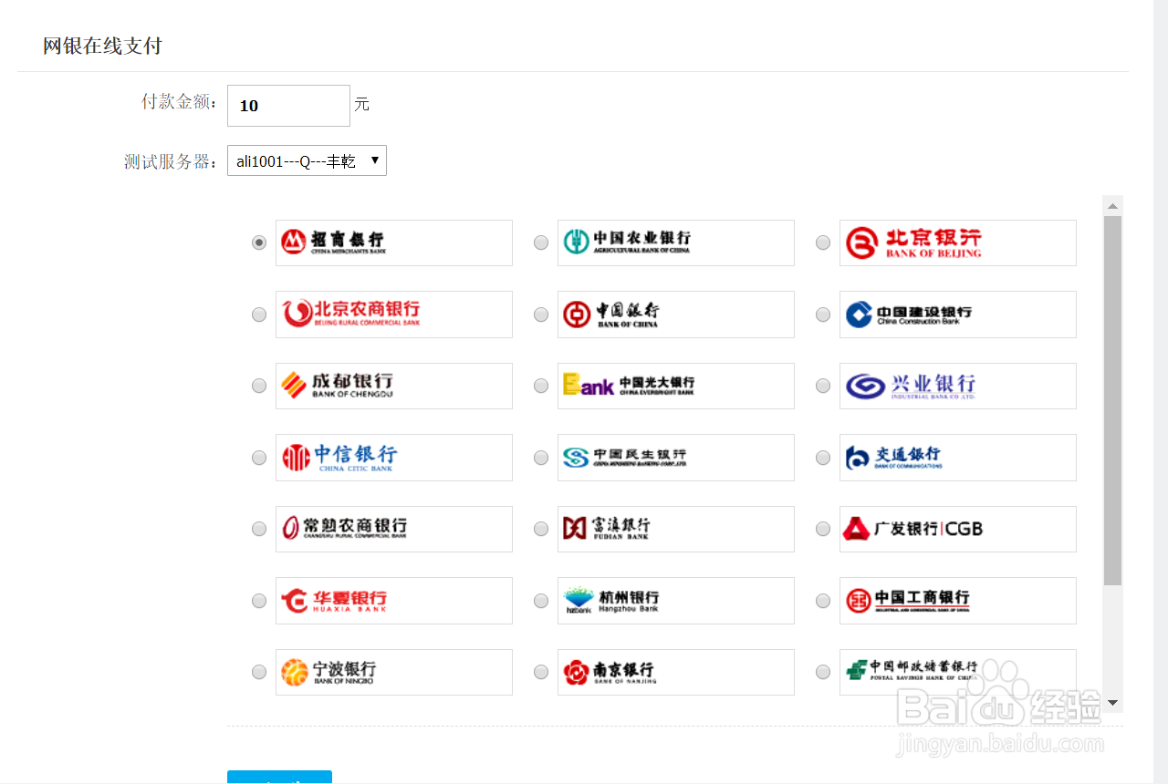This screenshot has width=1168, height=784.
Task: Pick the 兴业银行 radio button
Action: (823, 386)
